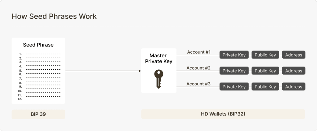Click the HD Wallets (BIP32) label bar
317x131 pixels.
pyautogui.click(x=223, y=114)
